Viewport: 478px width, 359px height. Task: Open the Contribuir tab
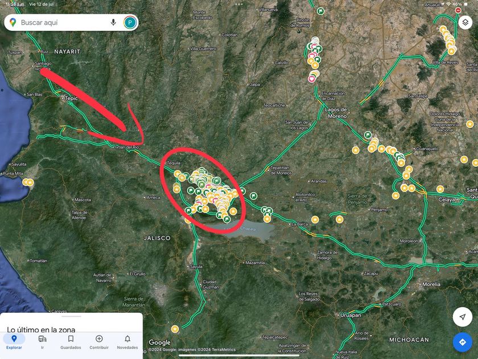99,341
